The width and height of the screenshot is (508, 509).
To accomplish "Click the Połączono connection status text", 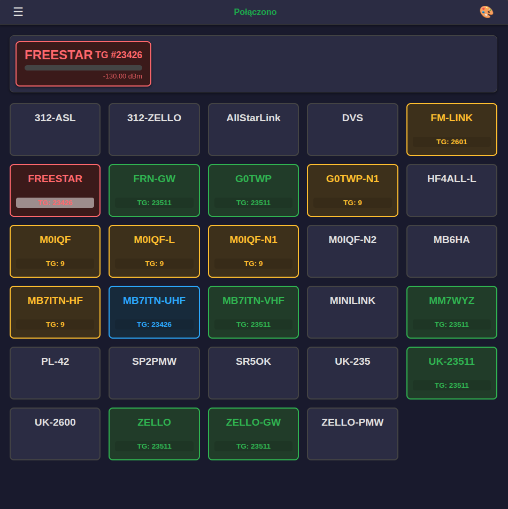I will click(255, 12).
